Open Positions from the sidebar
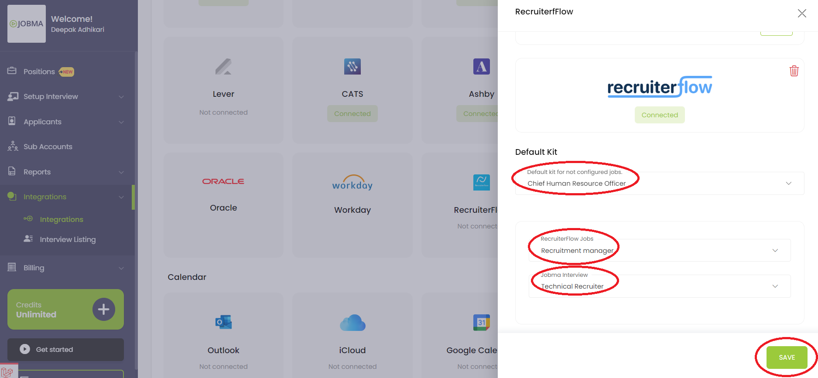The height and width of the screenshot is (378, 818). (39, 72)
